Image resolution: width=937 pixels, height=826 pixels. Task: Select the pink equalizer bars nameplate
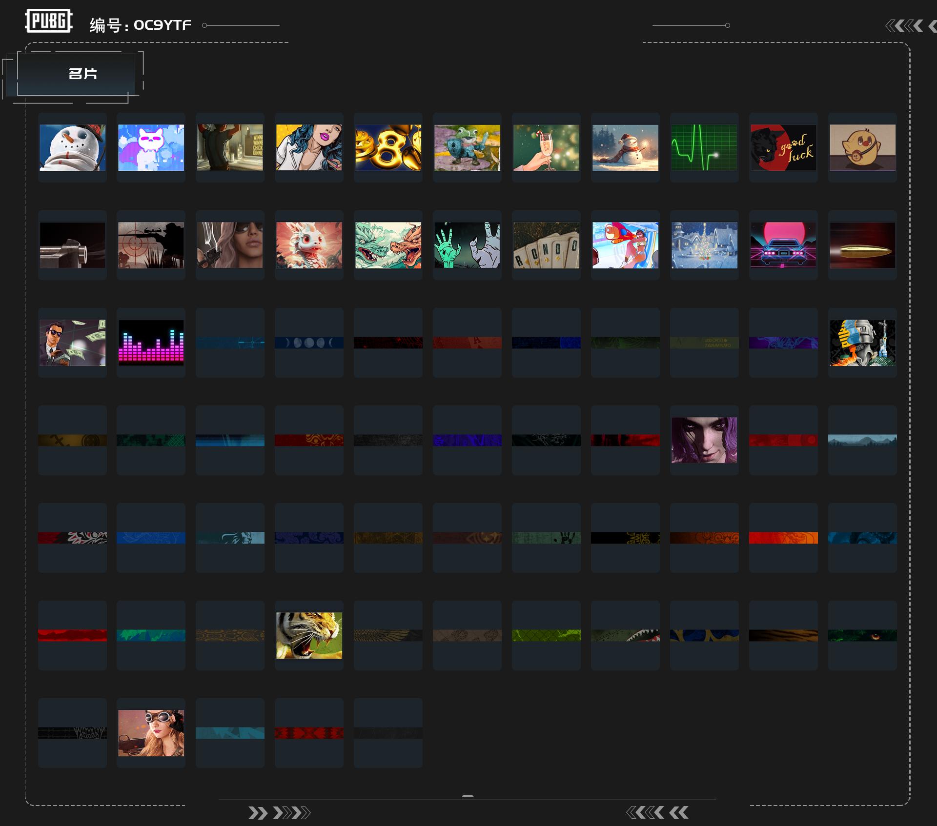pyautogui.click(x=151, y=342)
